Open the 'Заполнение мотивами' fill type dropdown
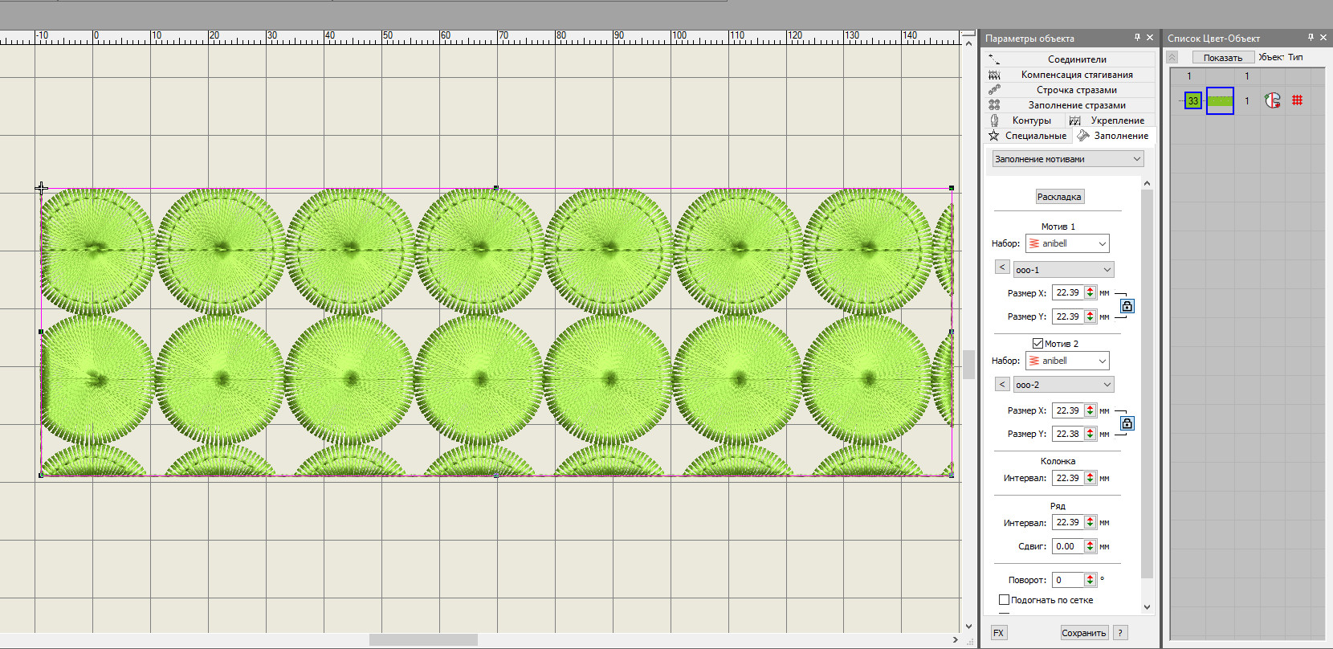 (1068, 159)
